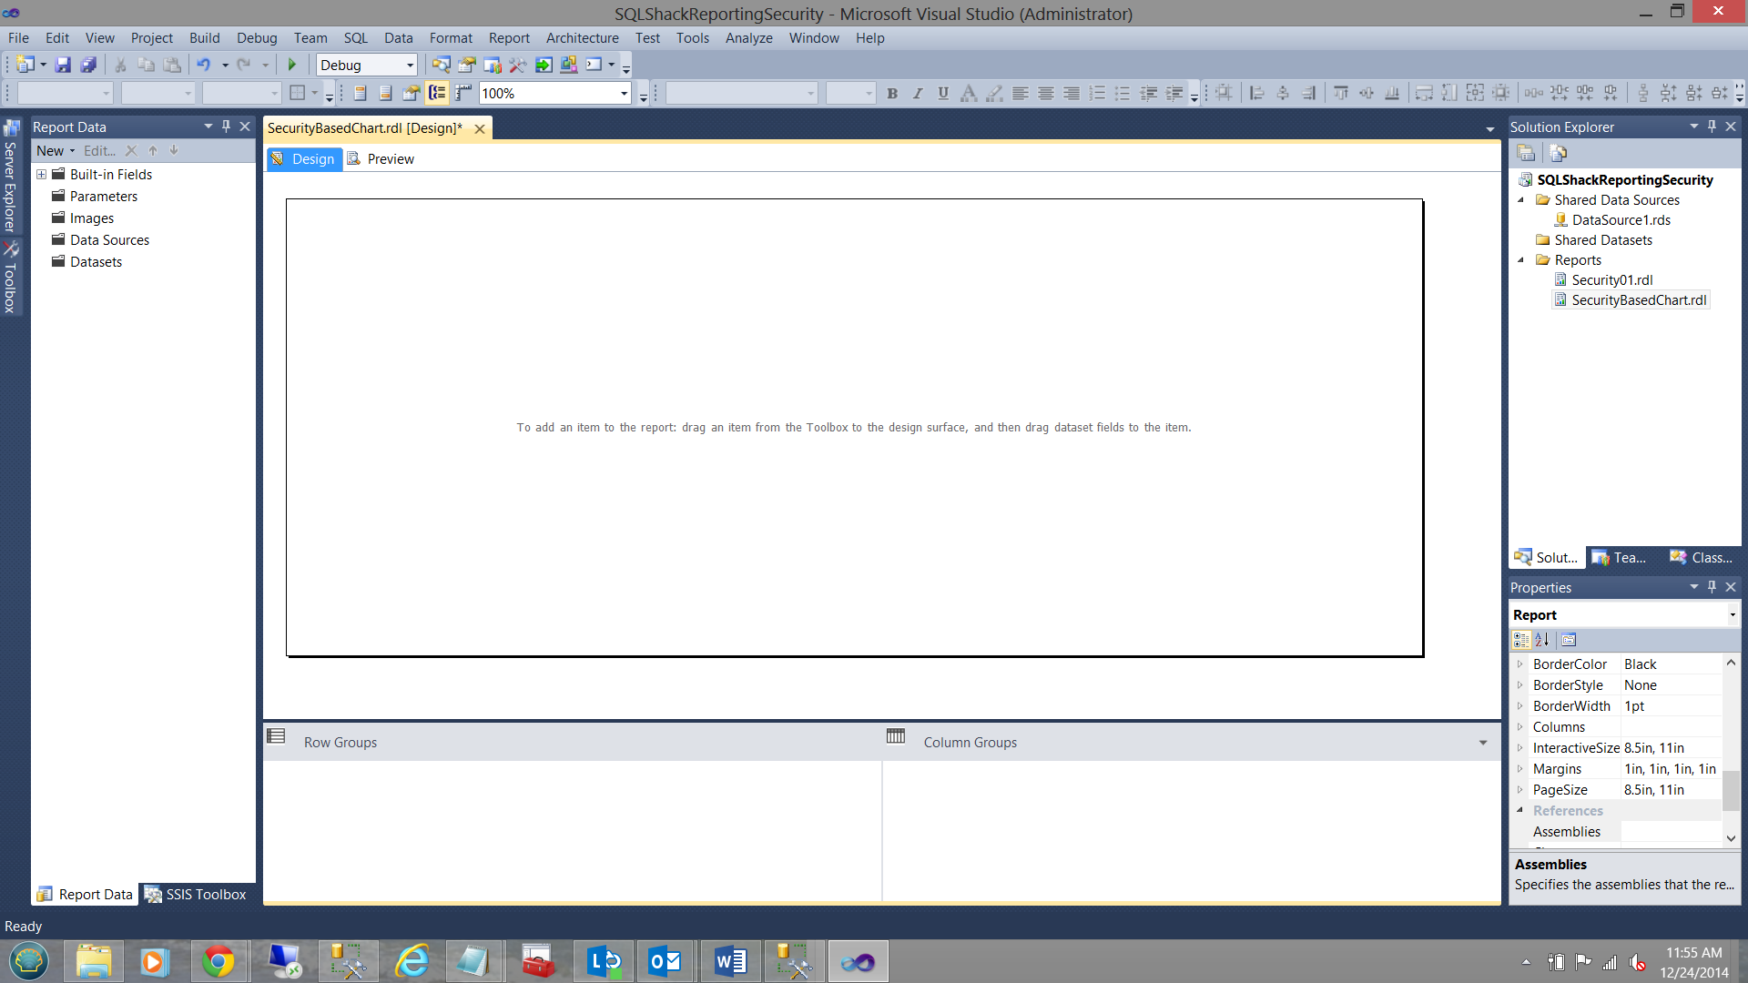Click the Properties categorized view icon

pos(1520,640)
